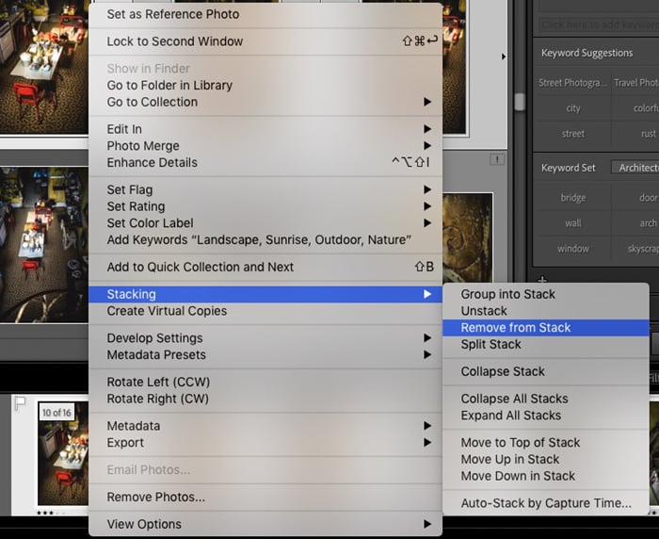The image size is (659, 539).
Task: Open the Metadata Presets submenu
Action: point(265,354)
